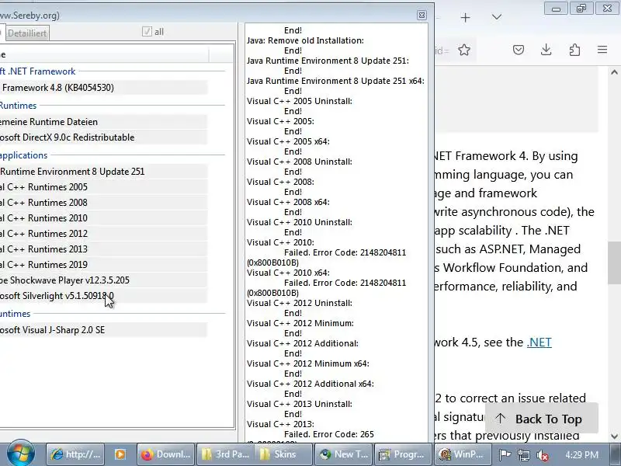Select Silverlight v5.1.50918.0 row
The height and width of the screenshot is (466, 621).
pyautogui.click(x=103, y=296)
